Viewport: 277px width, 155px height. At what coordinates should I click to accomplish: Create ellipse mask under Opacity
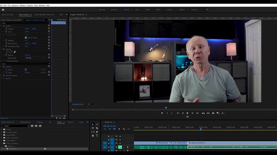tap(7, 52)
